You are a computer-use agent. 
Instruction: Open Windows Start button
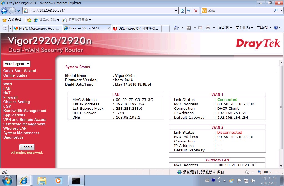click(7, 180)
